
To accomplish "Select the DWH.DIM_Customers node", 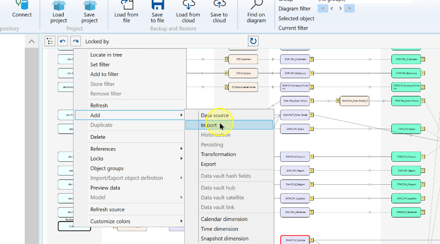I will (x=295, y=59).
